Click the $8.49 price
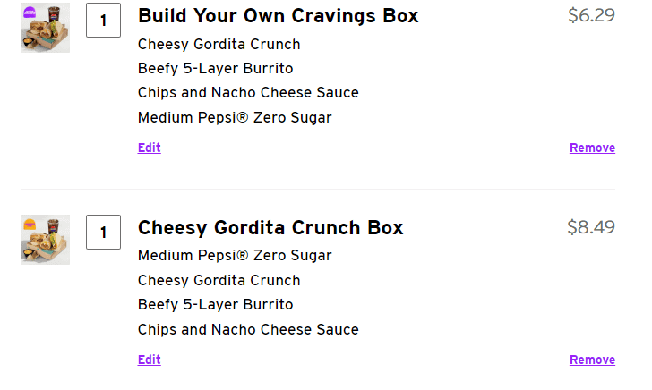The width and height of the screenshot is (652, 390). (x=591, y=227)
